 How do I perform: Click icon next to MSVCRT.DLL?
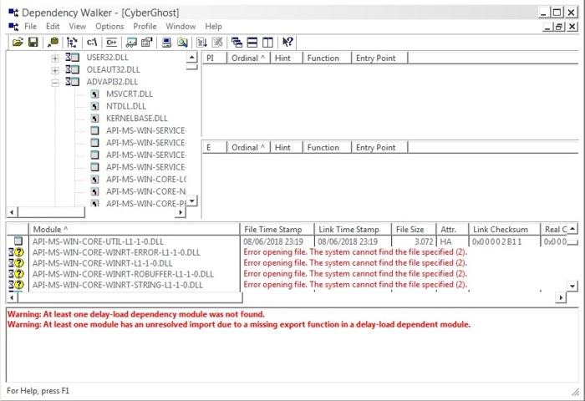click(x=94, y=94)
